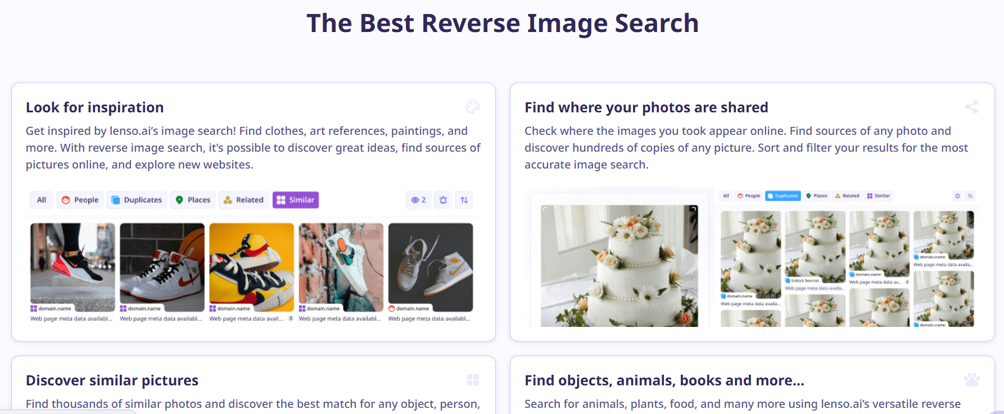Click the palette icon beside Look for inspiration
1004x414 pixels.
click(x=473, y=107)
